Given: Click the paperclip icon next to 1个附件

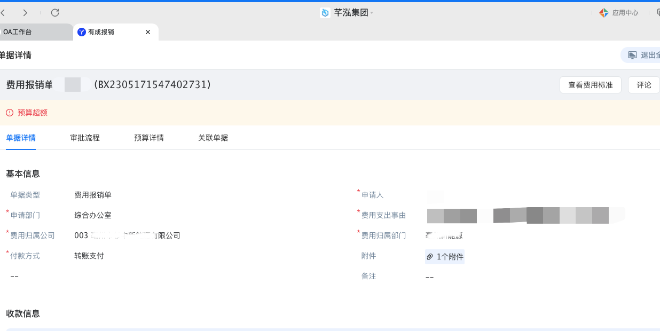Looking at the screenshot, I should (x=430, y=256).
